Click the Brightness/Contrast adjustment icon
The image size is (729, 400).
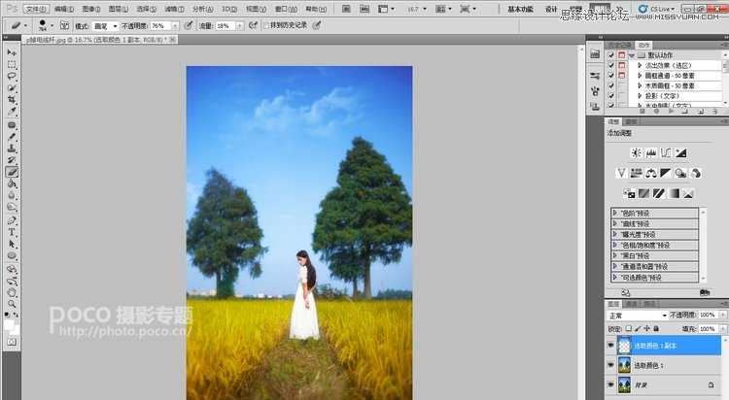(636, 152)
